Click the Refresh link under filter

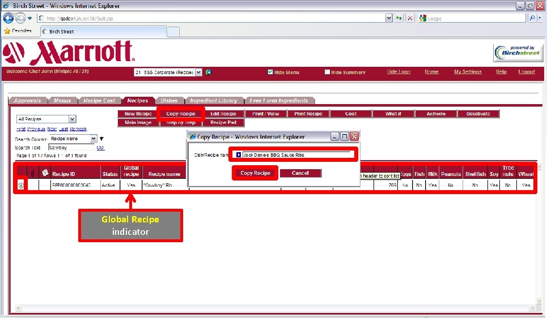tap(78, 129)
